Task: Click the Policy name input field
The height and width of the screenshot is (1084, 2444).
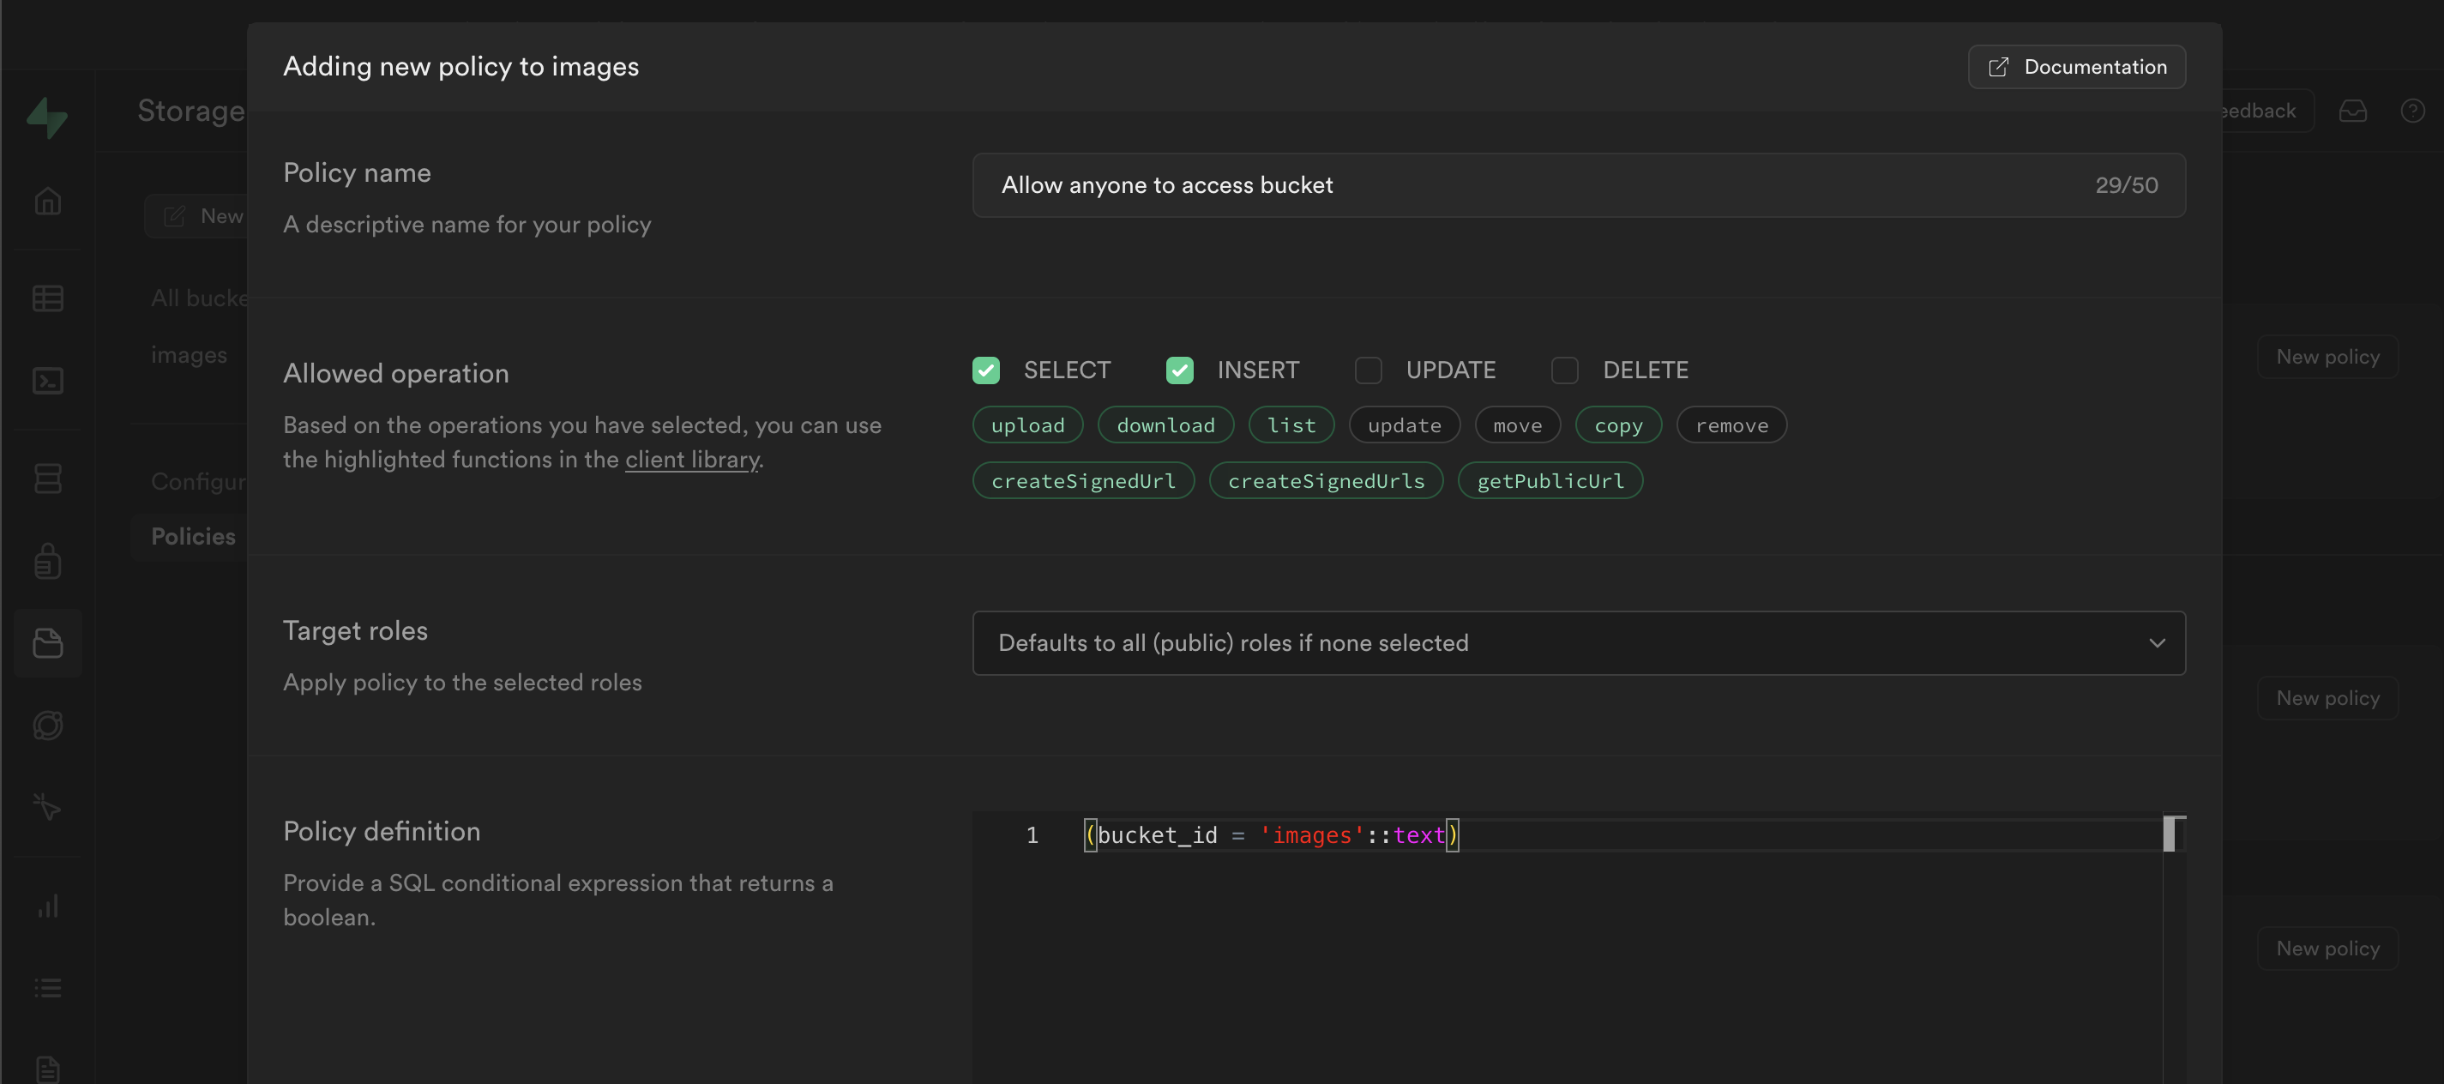Action: click(1579, 185)
